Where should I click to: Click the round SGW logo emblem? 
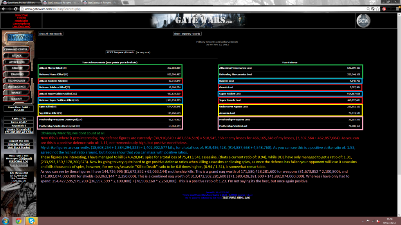[363, 21]
